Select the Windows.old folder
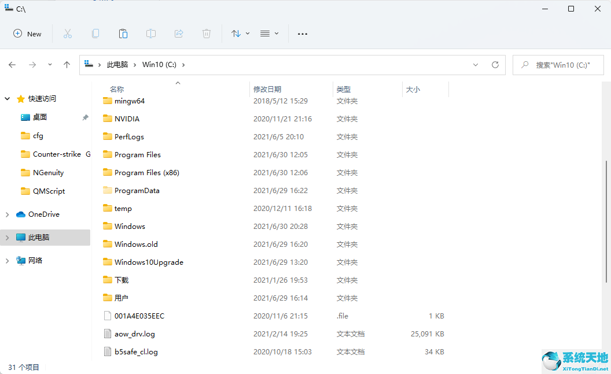The width and height of the screenshot is (611, 374). (x=136, y=244)
